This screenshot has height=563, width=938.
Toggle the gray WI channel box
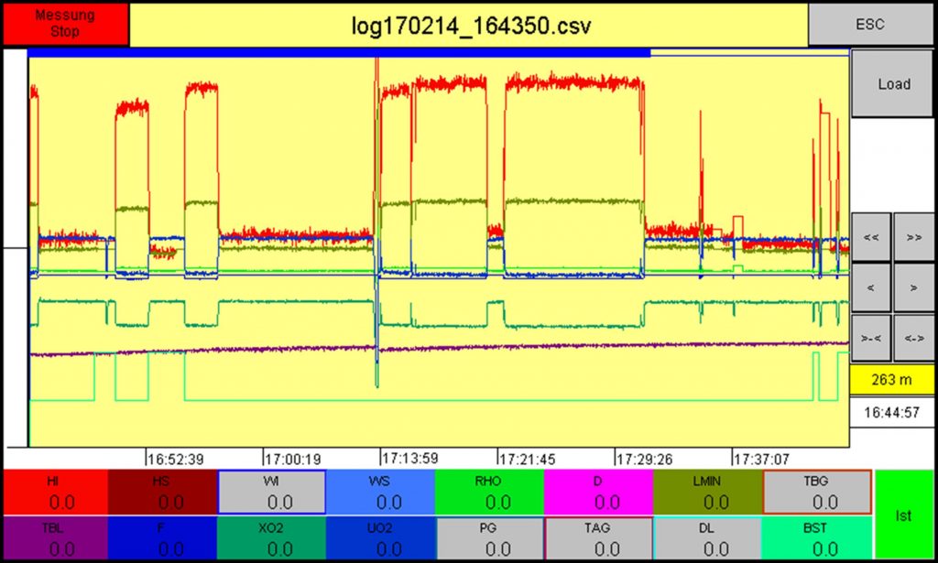271,493
